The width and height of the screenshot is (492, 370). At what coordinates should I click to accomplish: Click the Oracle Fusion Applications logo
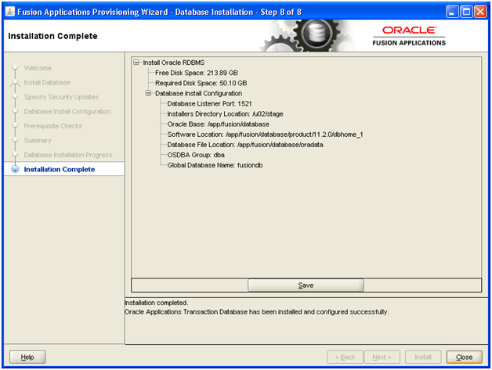pyautogui.click(x=409, y=36)
